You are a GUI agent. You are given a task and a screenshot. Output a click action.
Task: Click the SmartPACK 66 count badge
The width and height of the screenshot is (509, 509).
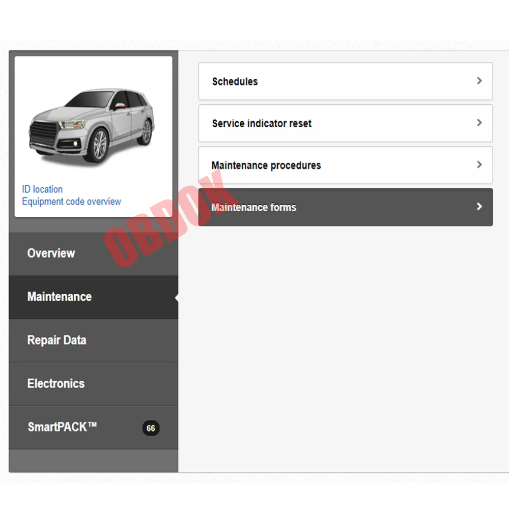(151, 428)
